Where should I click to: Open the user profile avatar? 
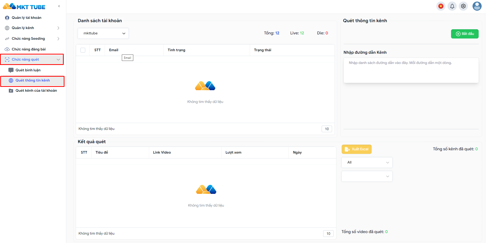click(477, 6)
